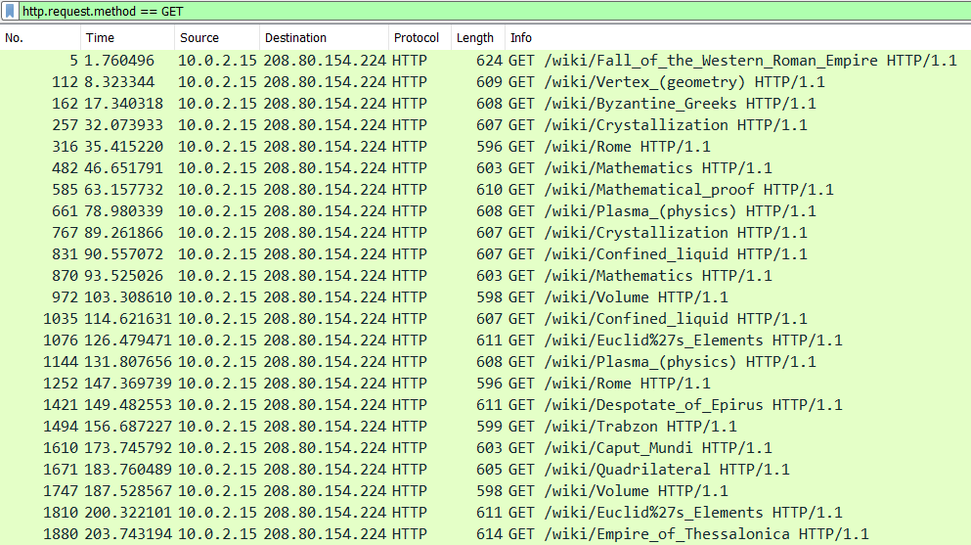Click time value 17.340318
Image resolution: width=971 pixels, height=545 pixels.
pyautogui.click(x=124, y=104)
